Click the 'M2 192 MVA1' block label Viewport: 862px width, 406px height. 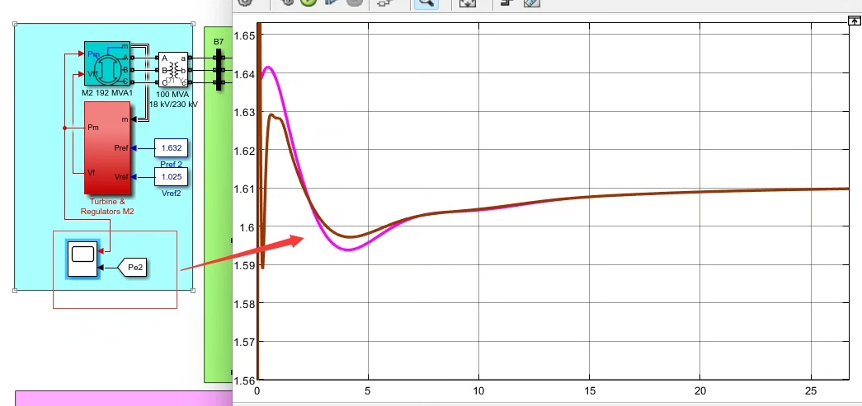(107, 93)
